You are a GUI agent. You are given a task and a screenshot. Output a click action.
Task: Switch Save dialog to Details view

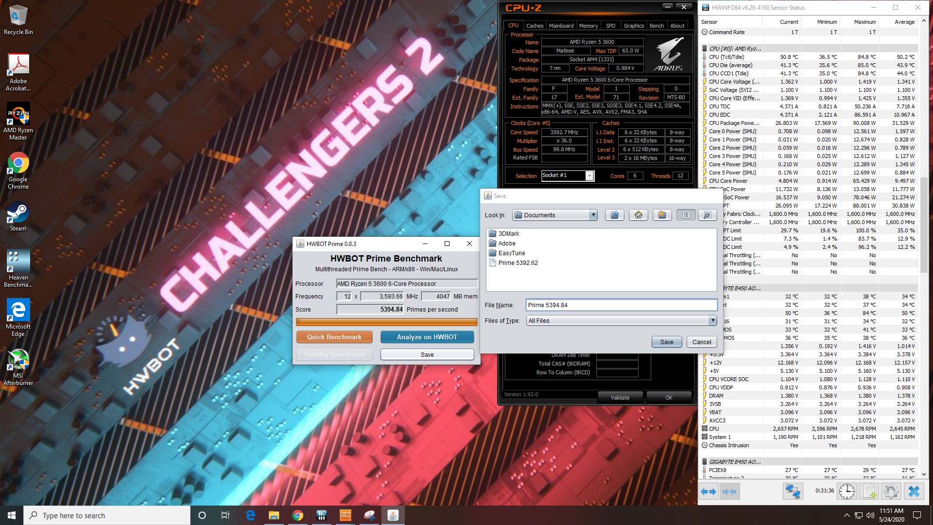click(x=707, y=215)
